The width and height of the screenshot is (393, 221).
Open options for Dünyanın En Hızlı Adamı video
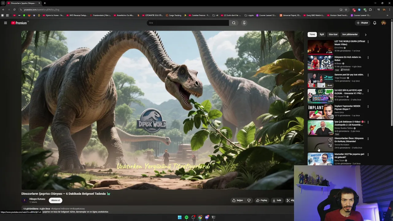tap(368, 57)
